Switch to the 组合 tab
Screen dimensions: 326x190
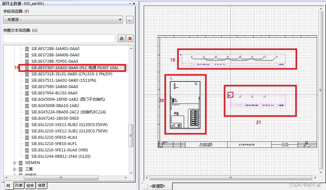[x=30, y=186]
